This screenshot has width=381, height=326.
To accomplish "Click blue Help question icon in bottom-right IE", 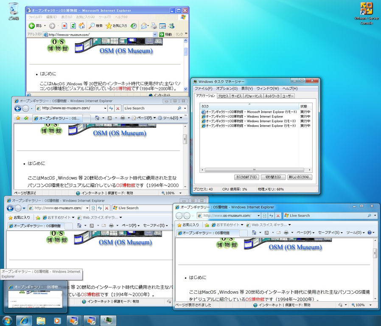I will point(370,233).
